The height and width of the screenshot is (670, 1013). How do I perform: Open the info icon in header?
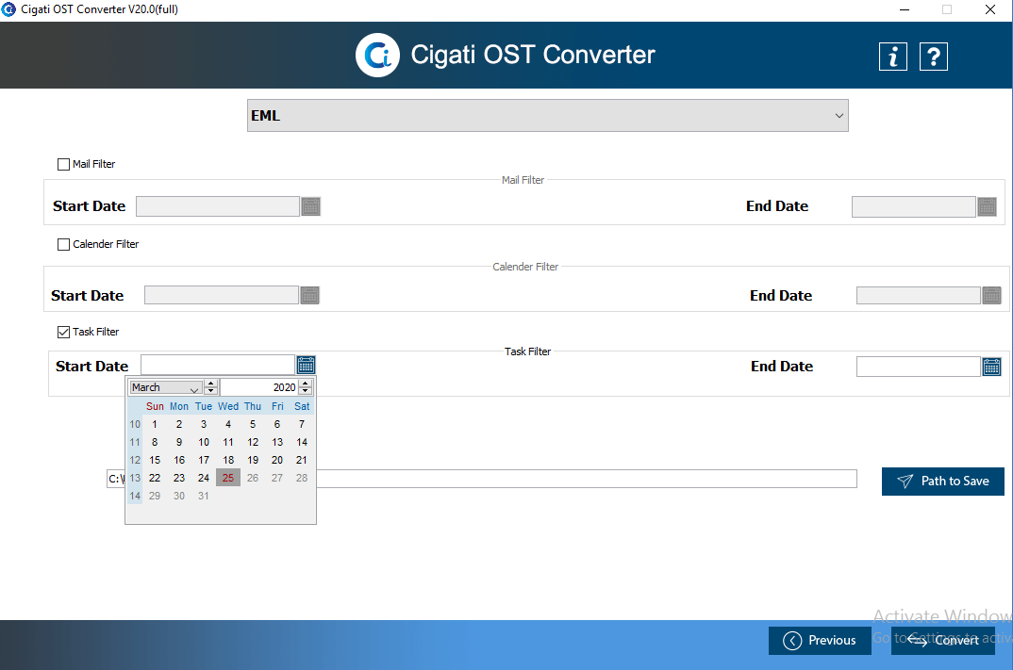coord(893,57)
